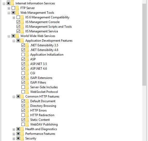Check the WebSocket Protocol checkbox
The image size is (148, 141).
click(x=23, y=92)
